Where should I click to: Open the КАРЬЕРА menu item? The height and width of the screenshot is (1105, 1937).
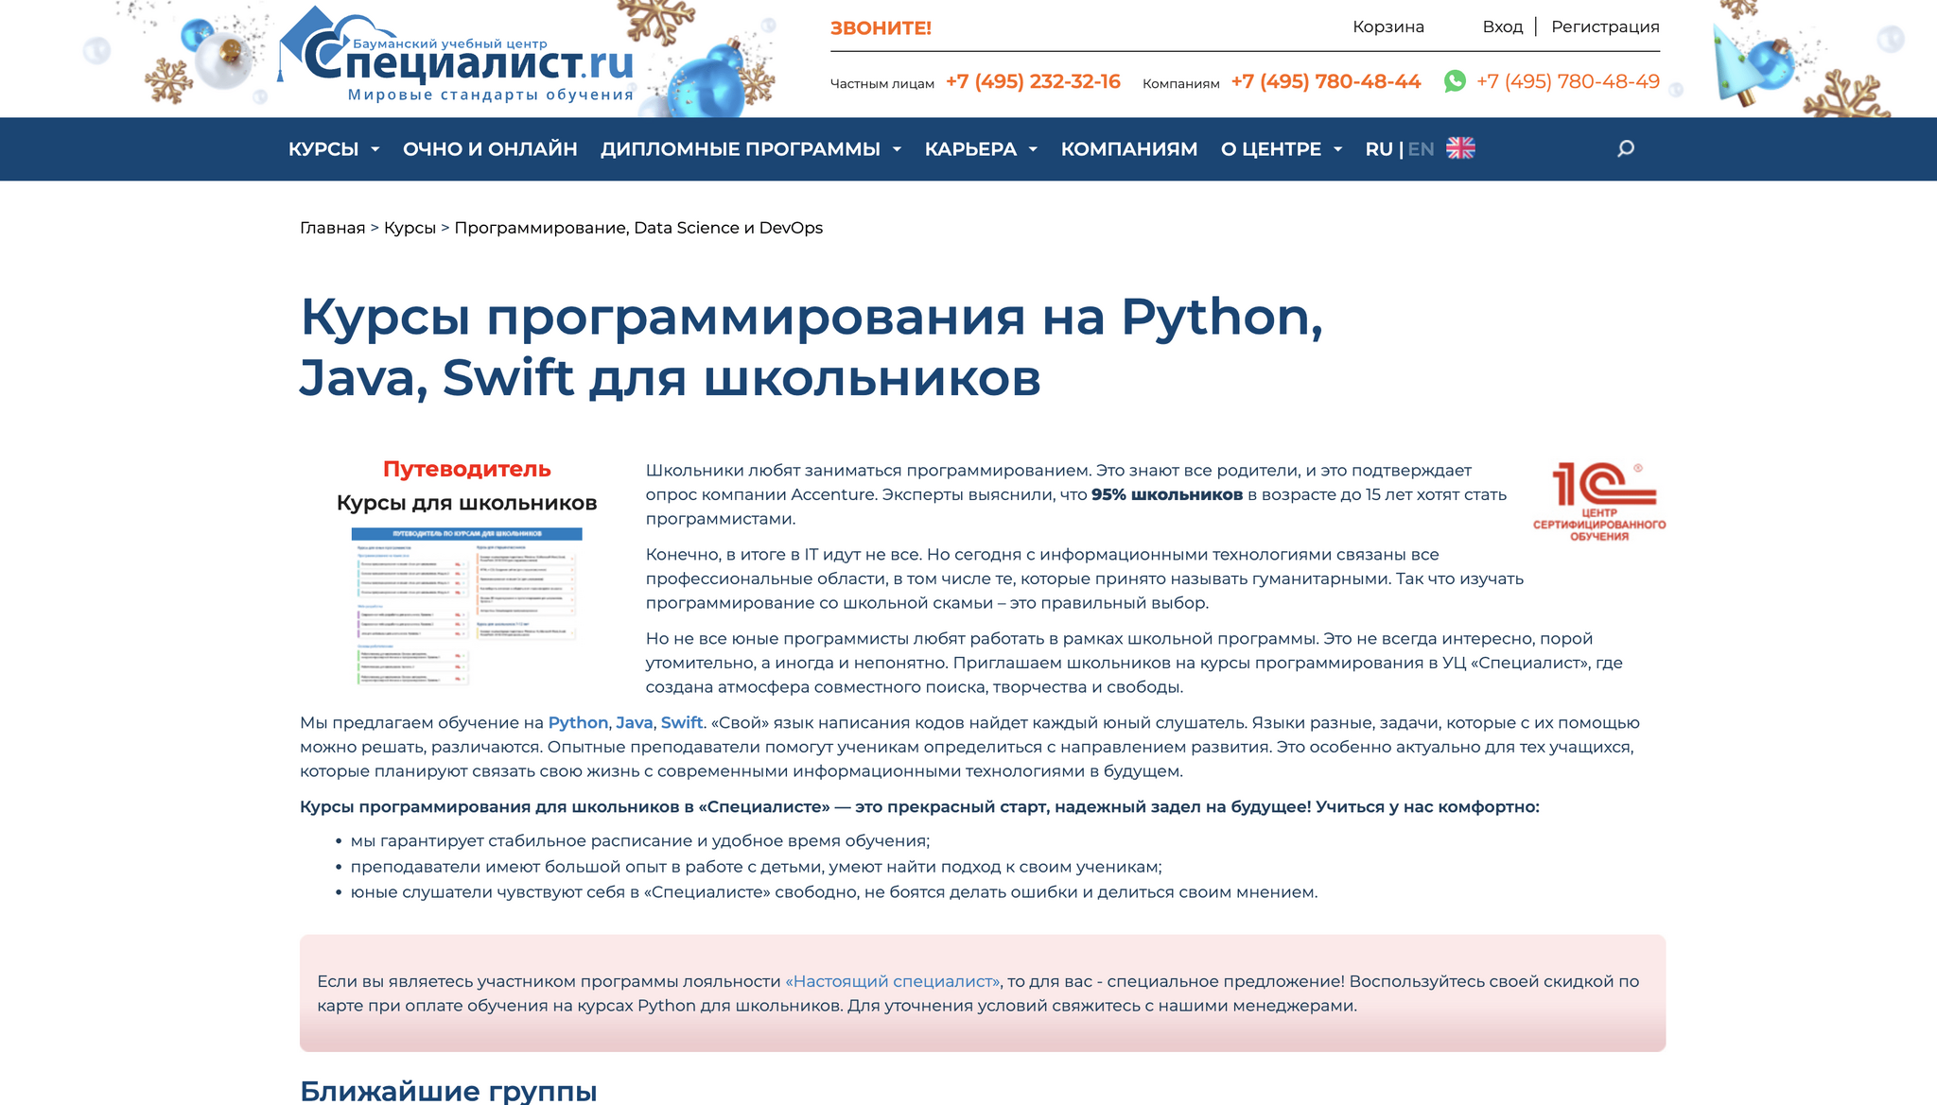[970, 148]
